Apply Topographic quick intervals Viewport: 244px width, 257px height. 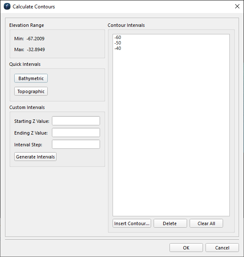point(31,91)
